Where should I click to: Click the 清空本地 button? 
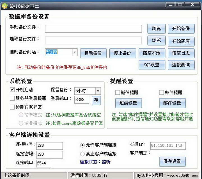pyautogui.click(x=152, y=53)
